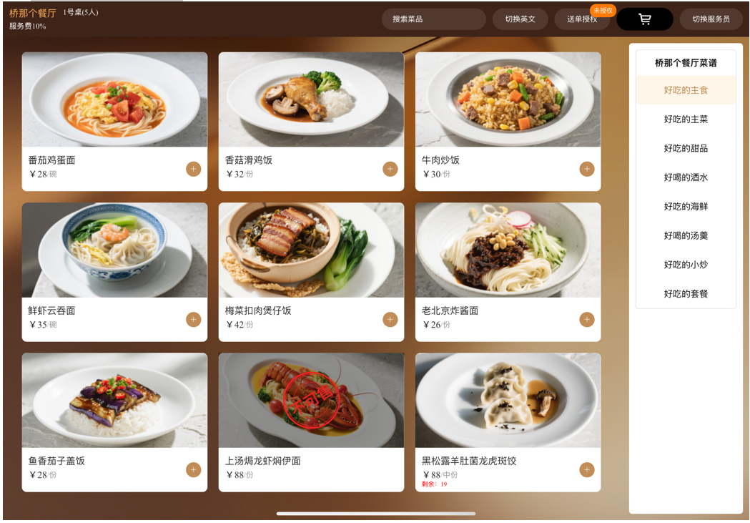750x523 pixels.
Task: Select the 好吃的主菜 category
Action: coord(686,119)
